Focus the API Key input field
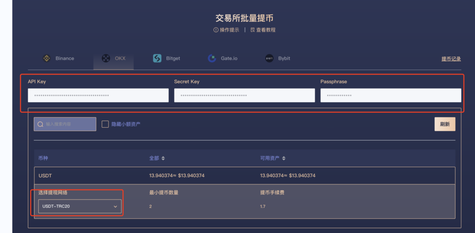 (x=98, y=96)
